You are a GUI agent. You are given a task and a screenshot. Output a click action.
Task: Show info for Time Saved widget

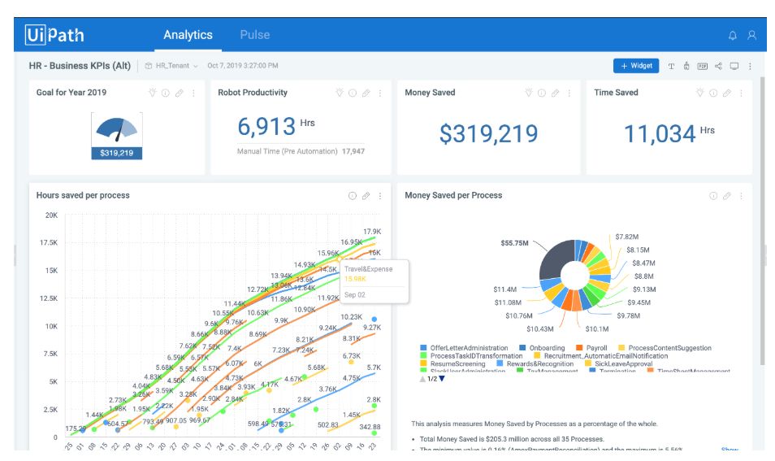tap(713, 93)
